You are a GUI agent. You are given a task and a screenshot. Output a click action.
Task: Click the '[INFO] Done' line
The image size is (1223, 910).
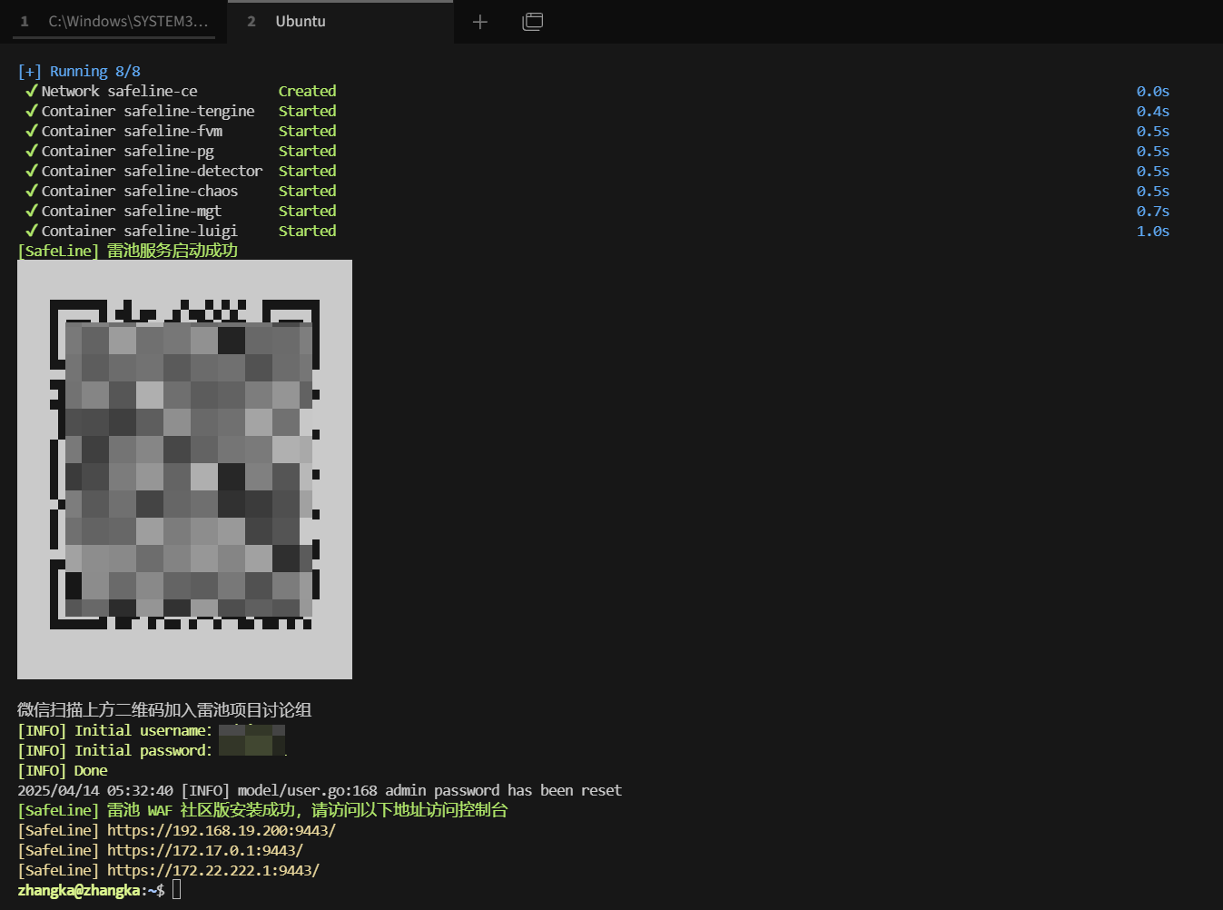click(63, 770)
